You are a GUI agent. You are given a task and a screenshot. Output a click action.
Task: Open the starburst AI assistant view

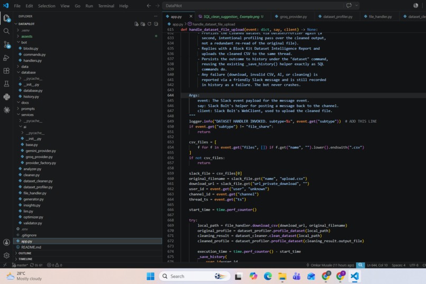coord(6,110)
